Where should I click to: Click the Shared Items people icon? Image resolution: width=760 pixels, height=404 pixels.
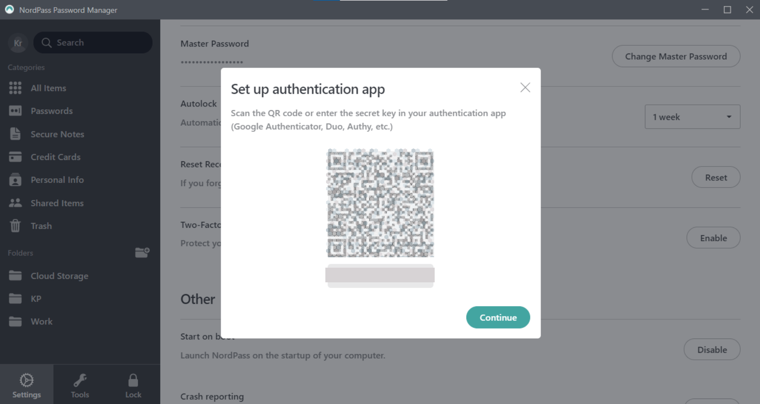pos(15,203)
